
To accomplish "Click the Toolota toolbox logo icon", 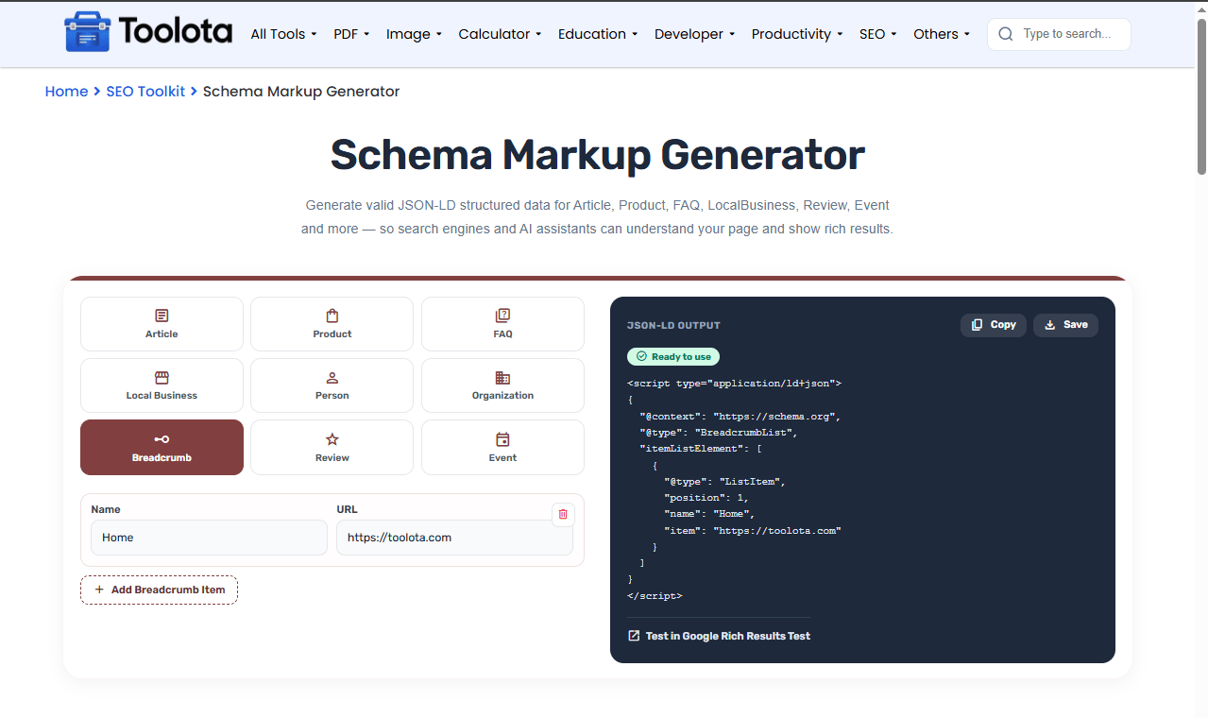I will (87, 32).
